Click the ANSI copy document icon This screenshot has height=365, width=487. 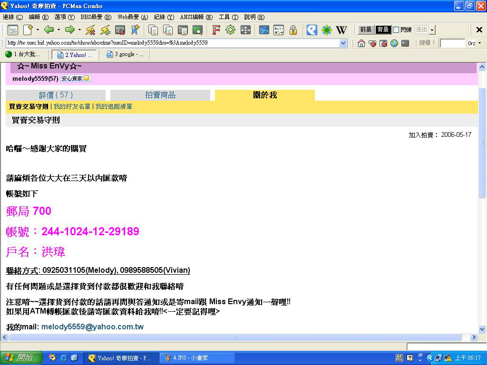(183, 30)
